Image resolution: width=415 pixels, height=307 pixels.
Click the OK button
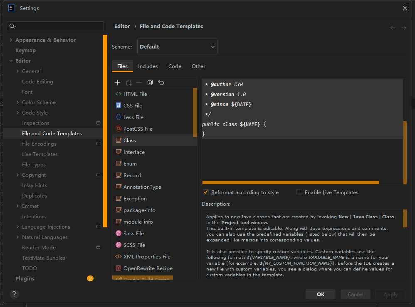coord(321,295)
